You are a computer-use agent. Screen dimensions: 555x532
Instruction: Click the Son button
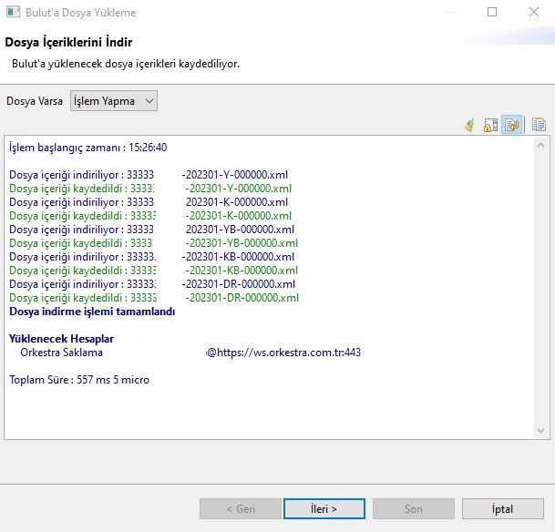click(413, 509)
